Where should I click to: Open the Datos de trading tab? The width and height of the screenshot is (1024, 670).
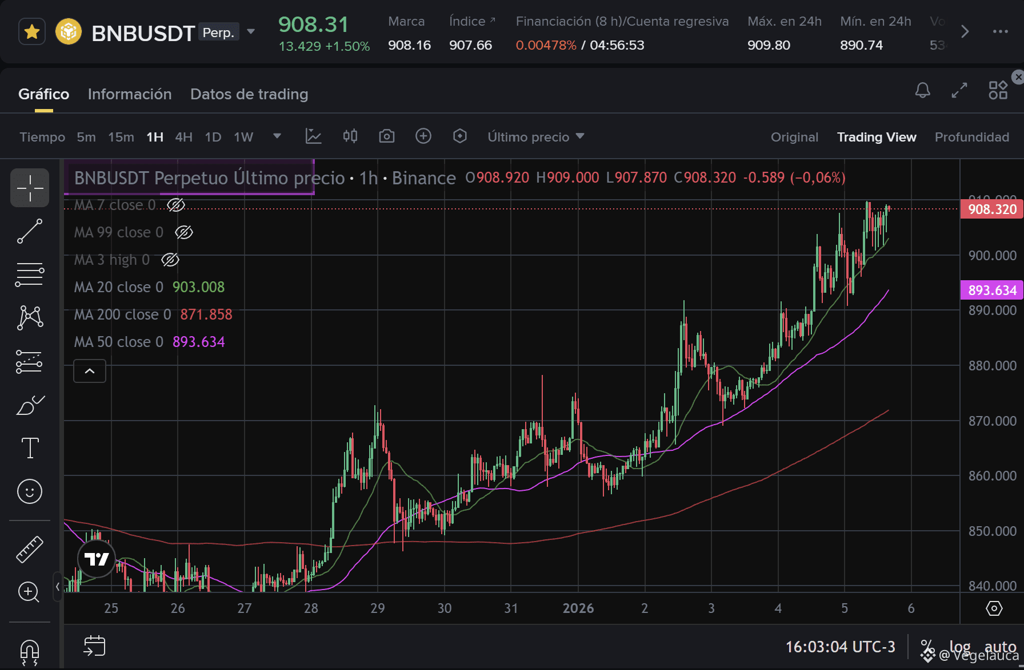click(x=249, y=94)
